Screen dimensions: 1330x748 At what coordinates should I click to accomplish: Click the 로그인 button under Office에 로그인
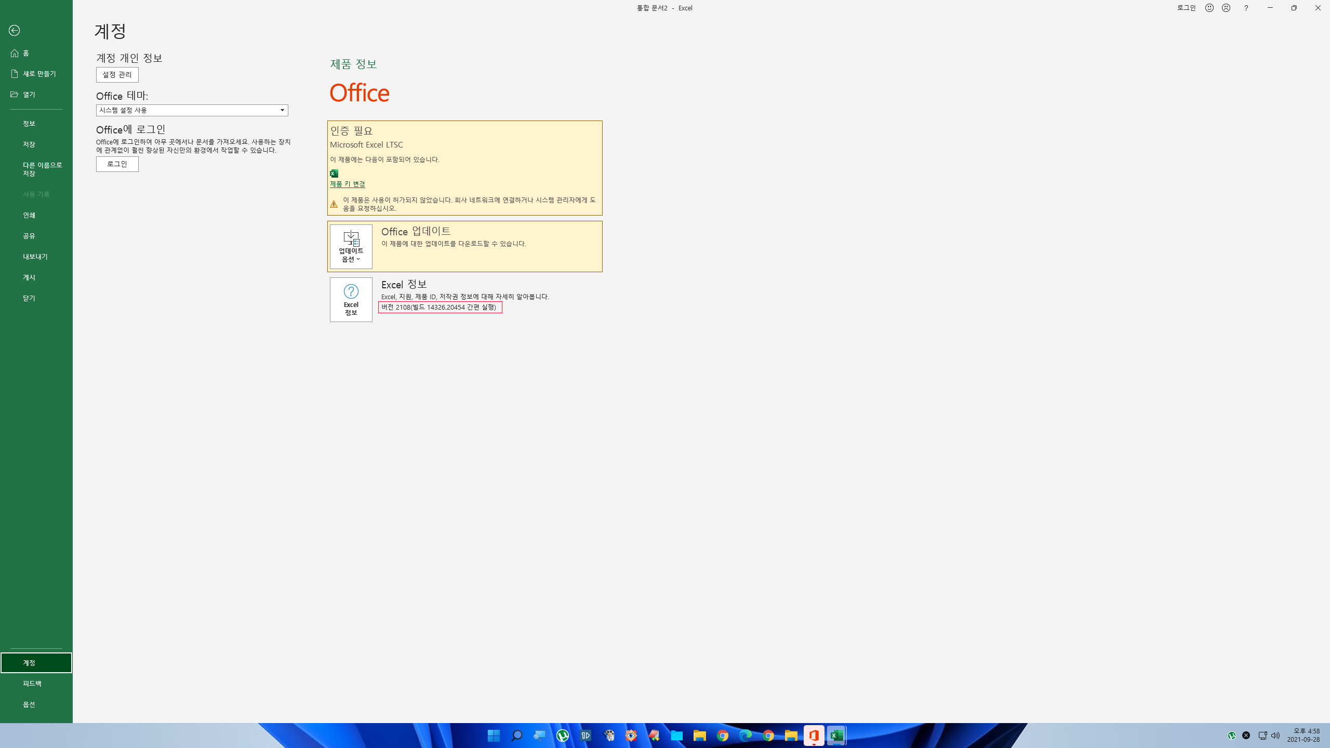point(117,164)
